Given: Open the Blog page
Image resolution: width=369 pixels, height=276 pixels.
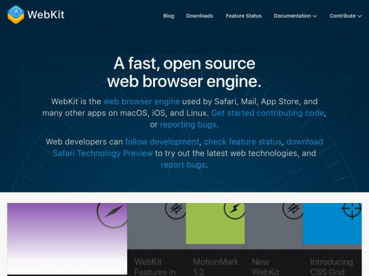Looking at the screenshot, I should [x=169, y=16].
